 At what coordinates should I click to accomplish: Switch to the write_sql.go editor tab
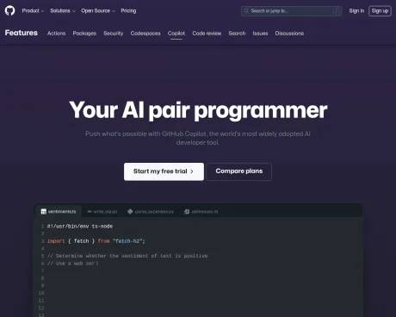tap(102, 212)
